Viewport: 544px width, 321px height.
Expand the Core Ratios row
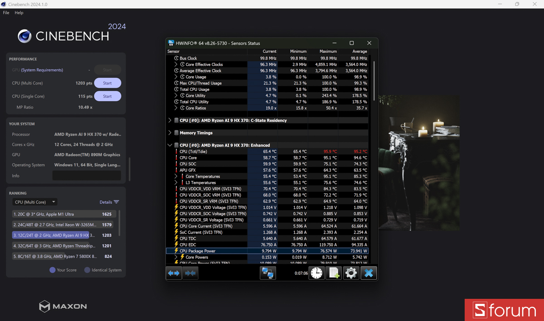point(176,108)
